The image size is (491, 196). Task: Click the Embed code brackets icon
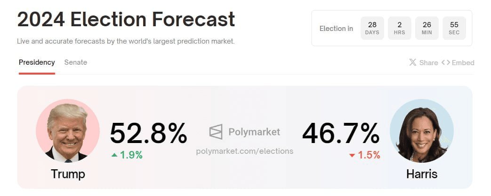point(446,62)
